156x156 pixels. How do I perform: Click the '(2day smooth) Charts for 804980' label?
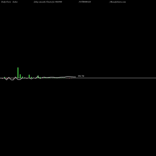[48, 2]
